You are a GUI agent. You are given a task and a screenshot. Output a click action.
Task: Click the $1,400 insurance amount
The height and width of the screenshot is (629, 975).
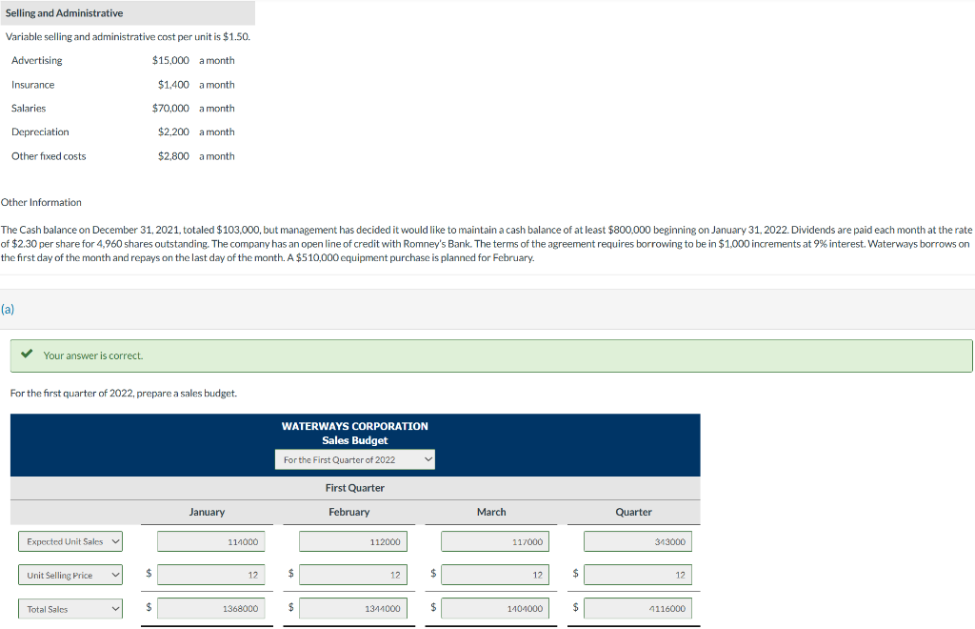point(173,85)
